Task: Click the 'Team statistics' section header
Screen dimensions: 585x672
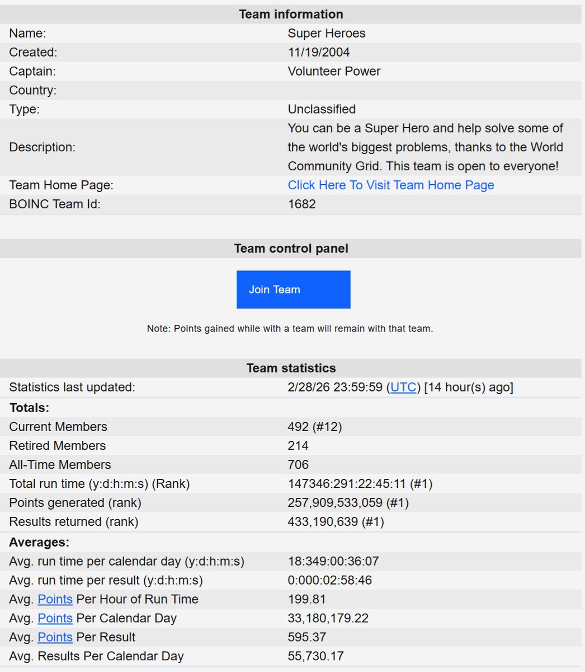Action: [x=291, y=368]
